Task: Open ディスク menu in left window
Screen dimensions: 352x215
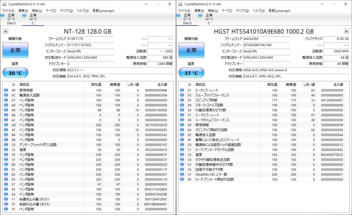Action: tap(66, 11)
